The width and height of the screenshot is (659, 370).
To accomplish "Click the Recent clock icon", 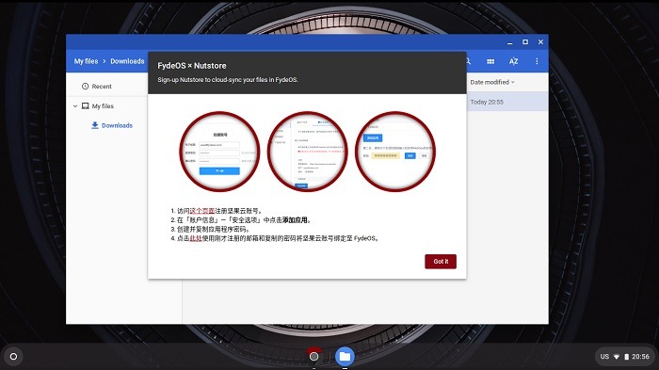I will click(x=86, y=87).
